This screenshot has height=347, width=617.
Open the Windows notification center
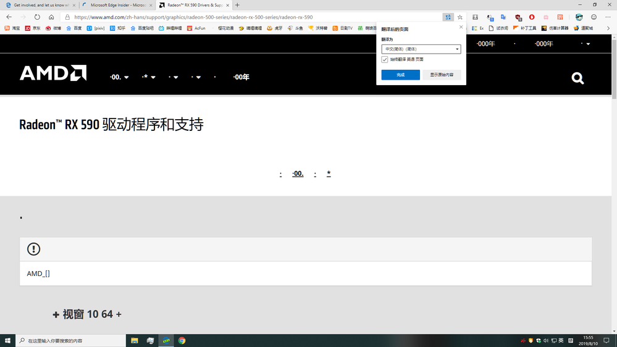click(x=607, y=341)
